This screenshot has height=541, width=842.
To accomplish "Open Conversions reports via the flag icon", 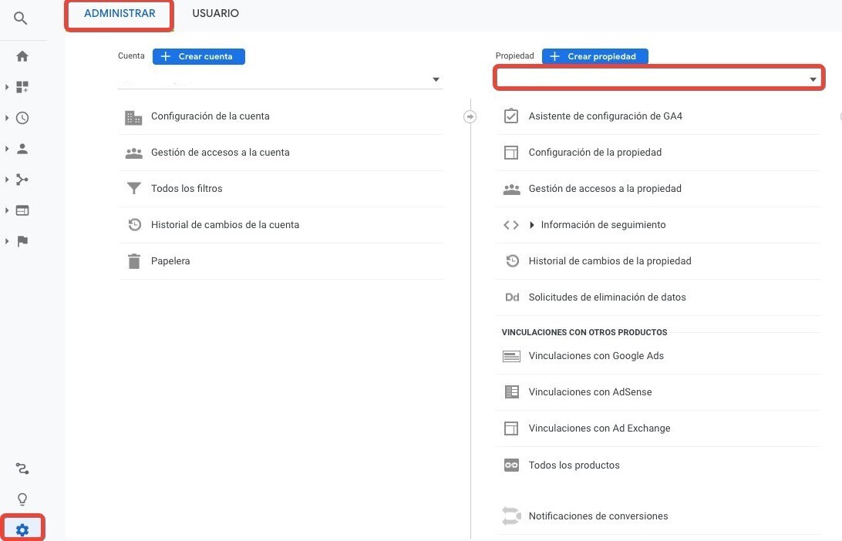I will [22, 240].
